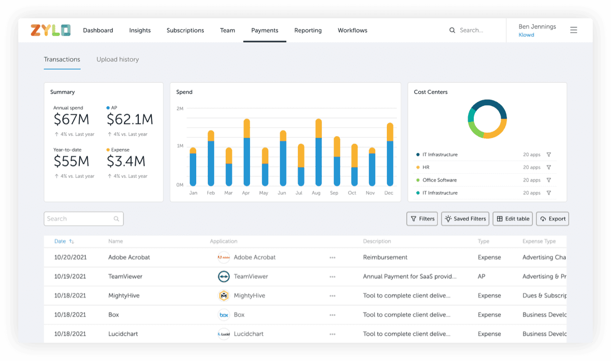
Task: Filter by first IT Infrastructure cost center funnel
Action: pos(548,155)
